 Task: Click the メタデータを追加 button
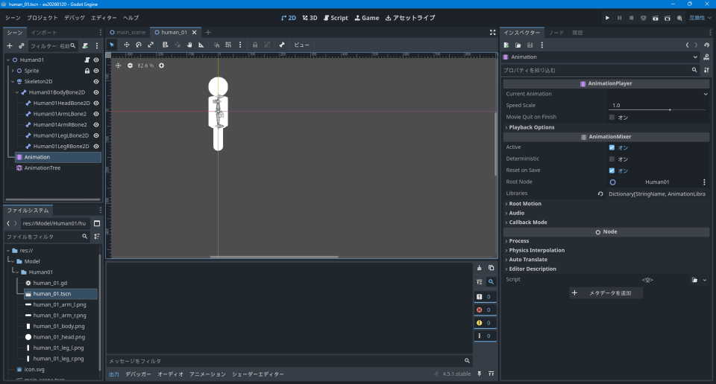(605, 293)
